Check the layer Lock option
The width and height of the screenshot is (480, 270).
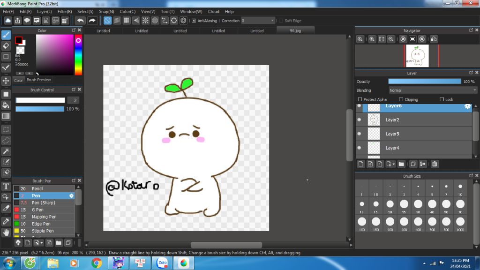(442, 99)
